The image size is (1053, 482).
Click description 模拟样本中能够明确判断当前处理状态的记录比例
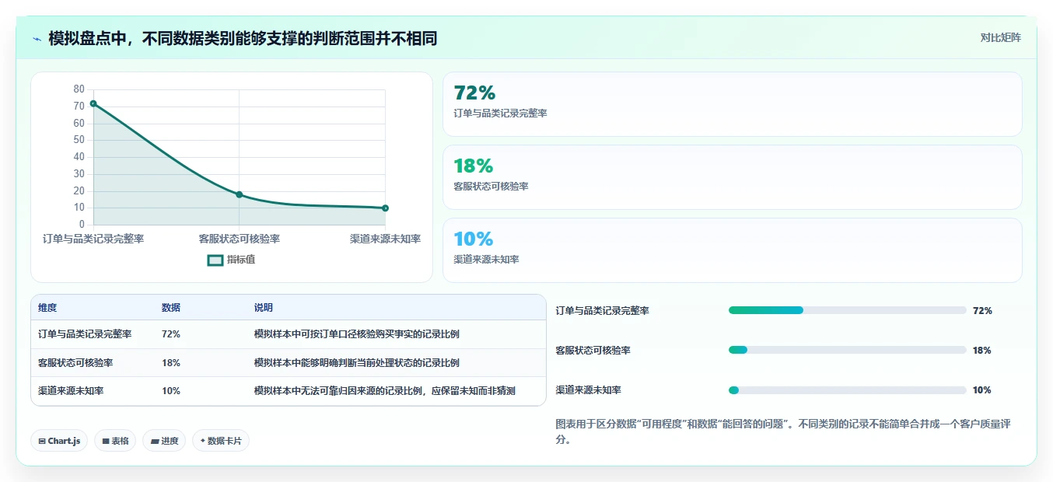coord(357,363)
